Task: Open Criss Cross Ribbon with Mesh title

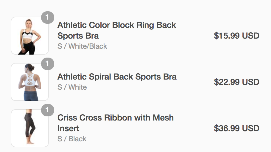Action: (115, 118)
